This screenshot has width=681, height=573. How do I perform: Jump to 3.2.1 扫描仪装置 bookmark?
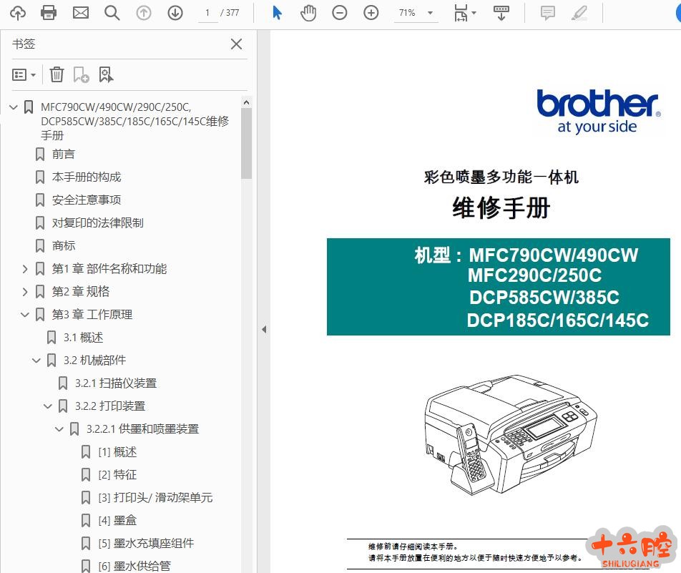115,383
